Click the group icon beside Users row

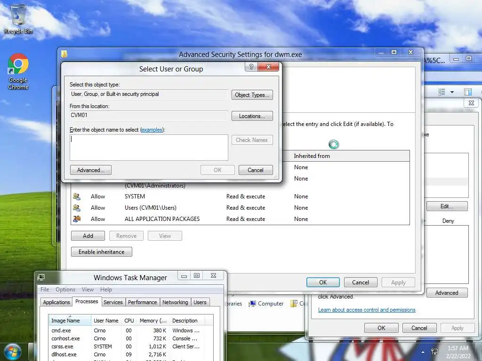[x=77, y=208]
